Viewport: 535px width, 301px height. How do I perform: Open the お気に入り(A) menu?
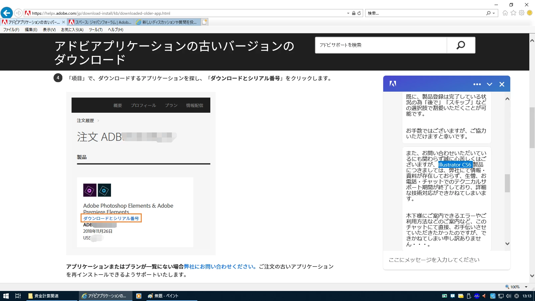72,30
